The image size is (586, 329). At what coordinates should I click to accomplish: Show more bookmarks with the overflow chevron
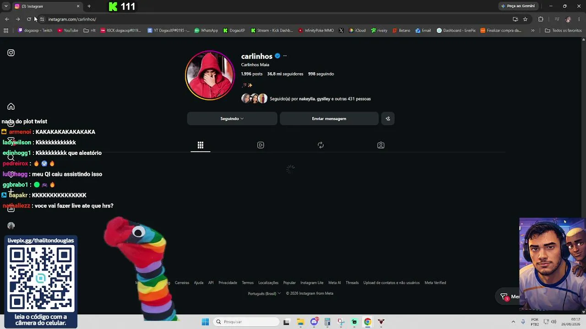click(533, 31)
